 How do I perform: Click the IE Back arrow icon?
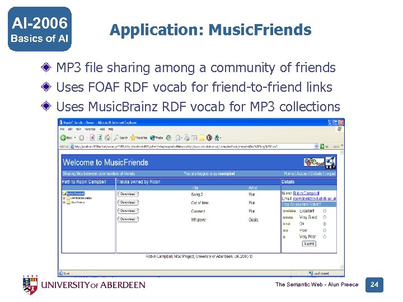pyautogui.click(x=63, y=138)
